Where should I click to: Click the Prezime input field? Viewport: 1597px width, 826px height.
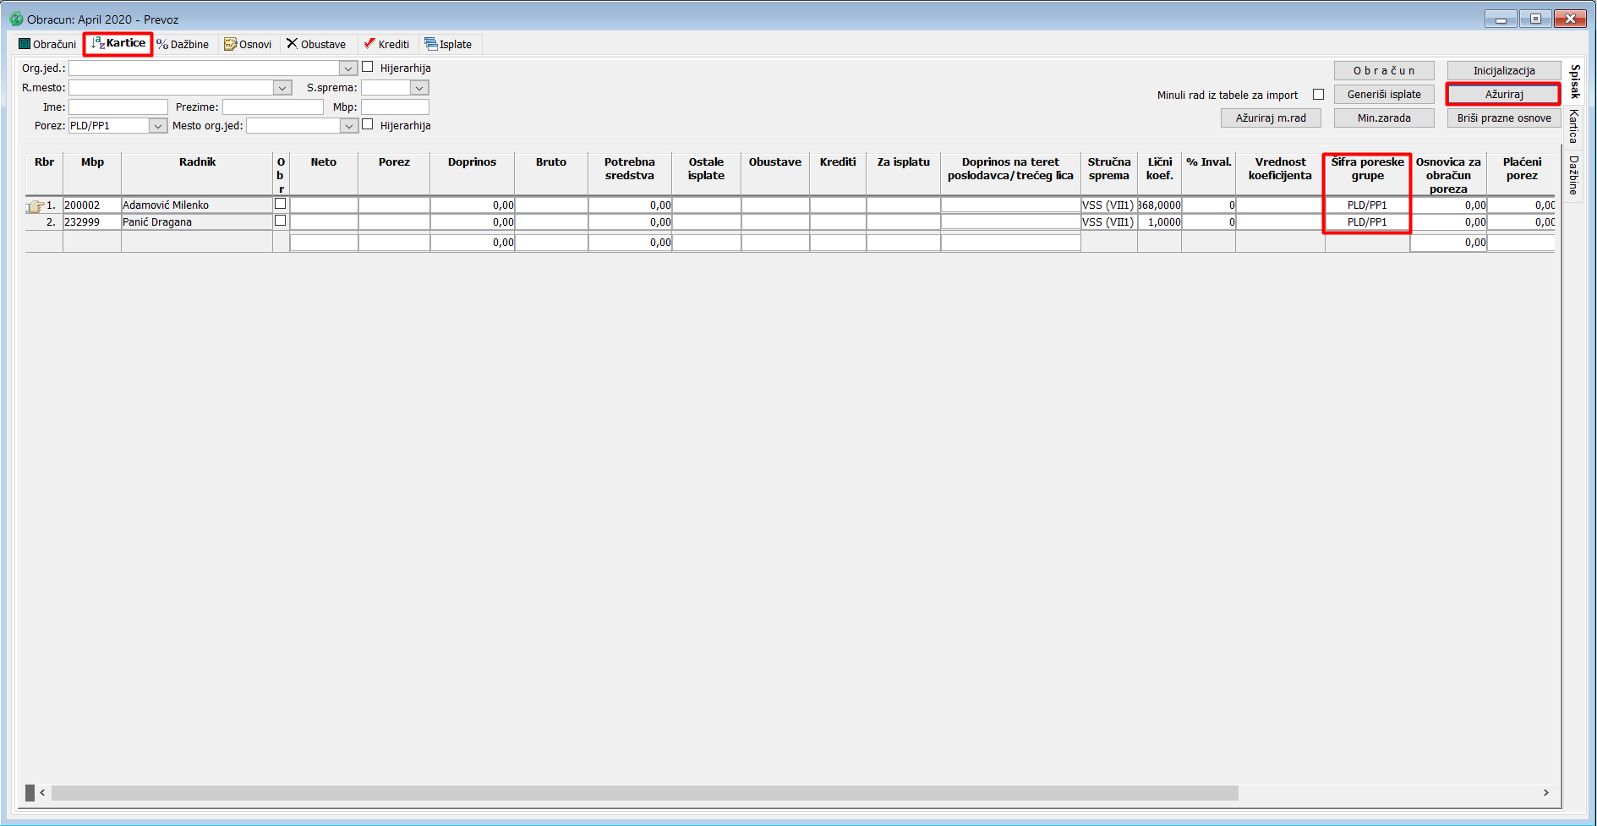pos(272,107)
